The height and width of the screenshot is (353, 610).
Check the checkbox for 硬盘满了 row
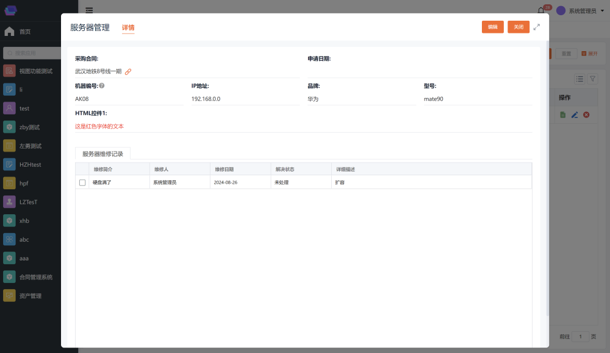click(82, 183)
